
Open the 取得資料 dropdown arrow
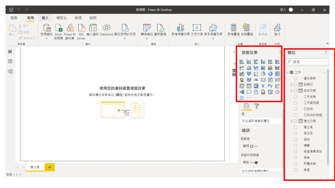coord(46,39)
